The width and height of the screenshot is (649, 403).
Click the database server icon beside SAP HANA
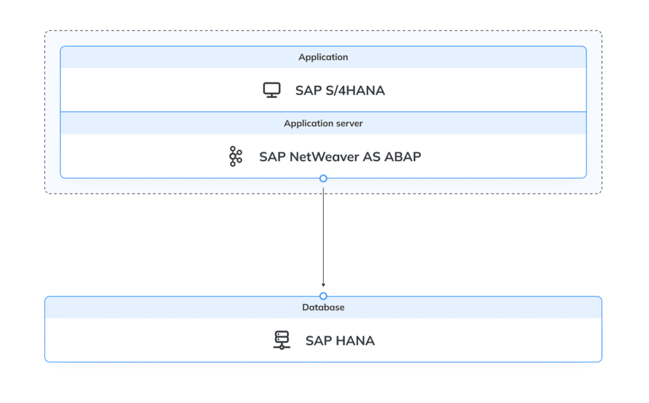(x=281, y=338)
